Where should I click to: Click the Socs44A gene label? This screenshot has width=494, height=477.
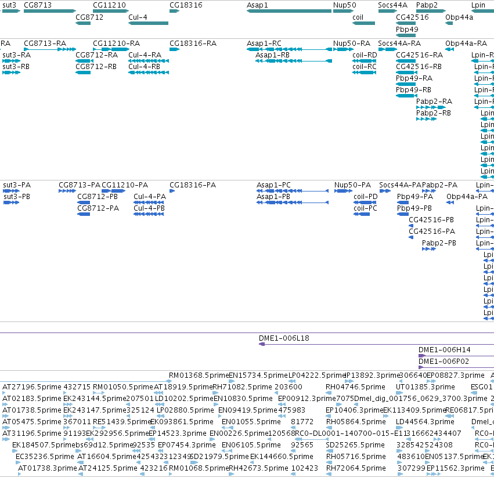pyautogui.click(x=392, y=5)
